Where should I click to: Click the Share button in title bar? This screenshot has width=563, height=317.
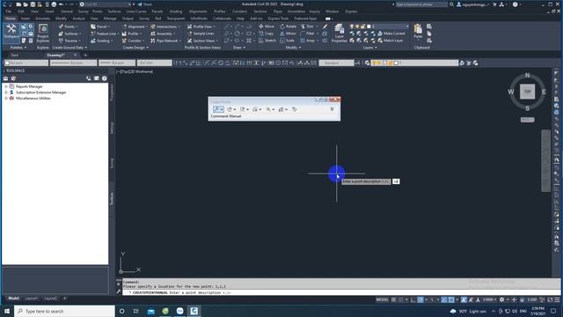coord(144,4)
